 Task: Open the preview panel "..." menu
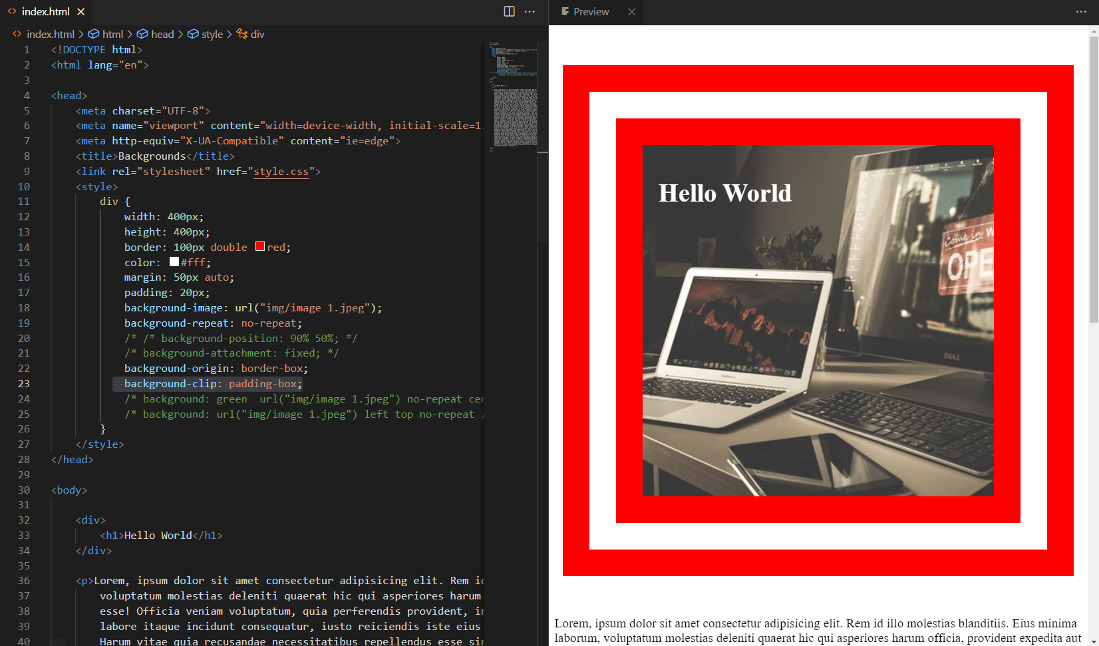pyautogui.click(x=1081, y=11)
